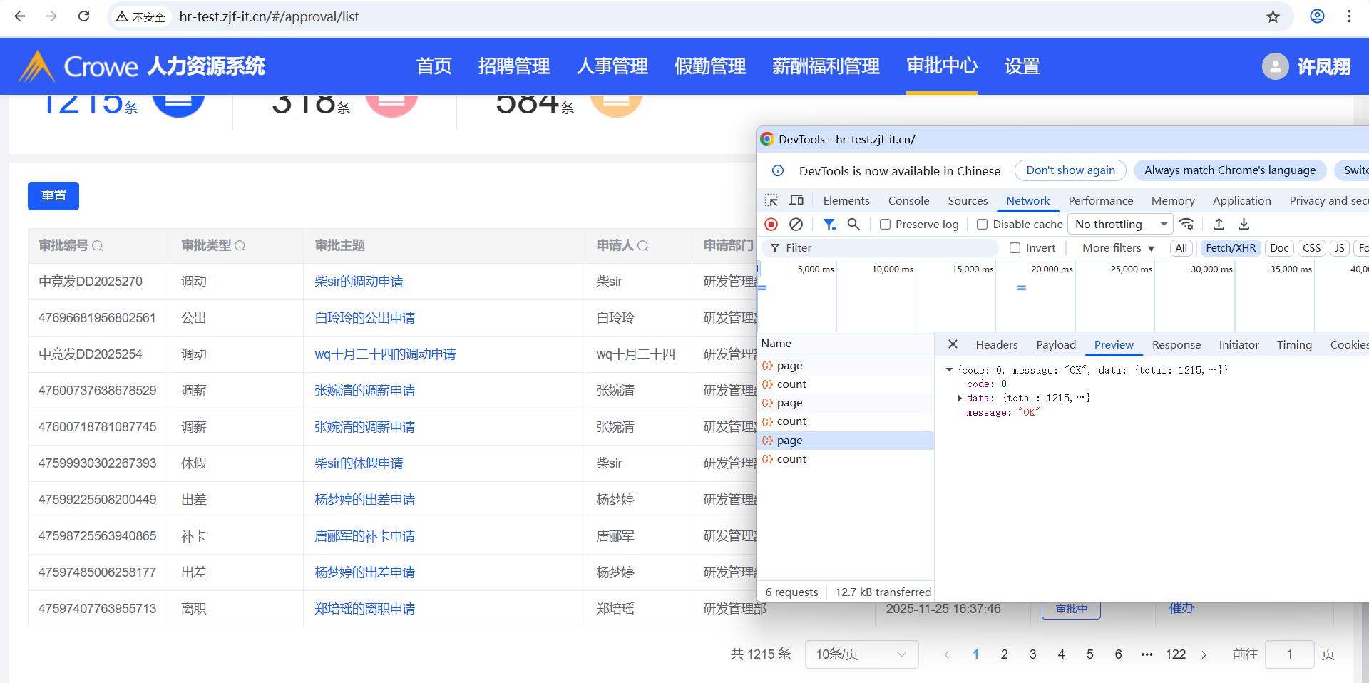Click the import HAR file upload icon
The image size is (1369, 683).
click(x=1219, y=225)
